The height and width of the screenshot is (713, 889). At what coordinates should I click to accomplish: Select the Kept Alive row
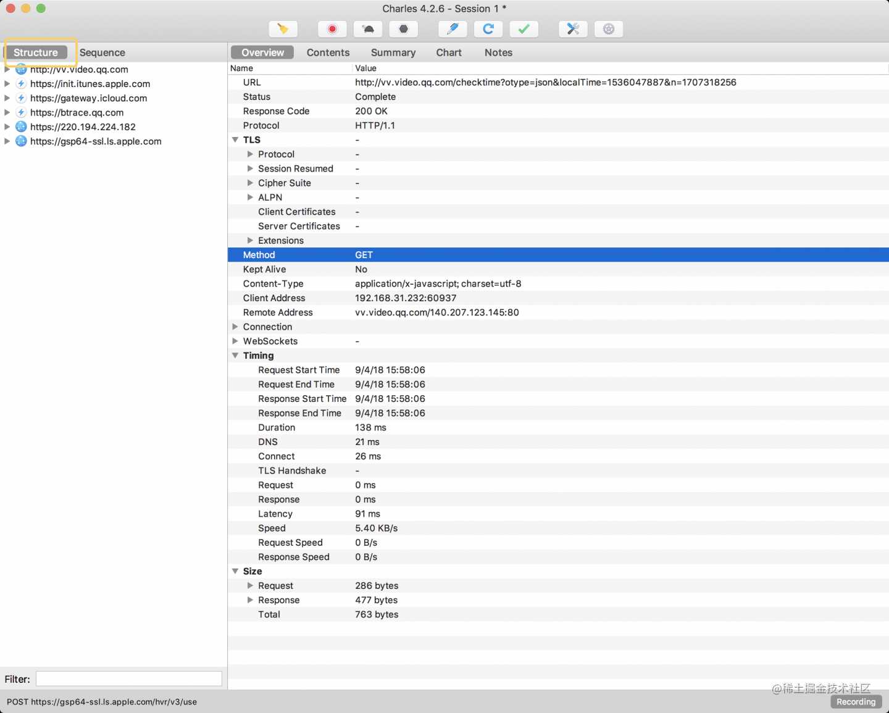point(558,269)
